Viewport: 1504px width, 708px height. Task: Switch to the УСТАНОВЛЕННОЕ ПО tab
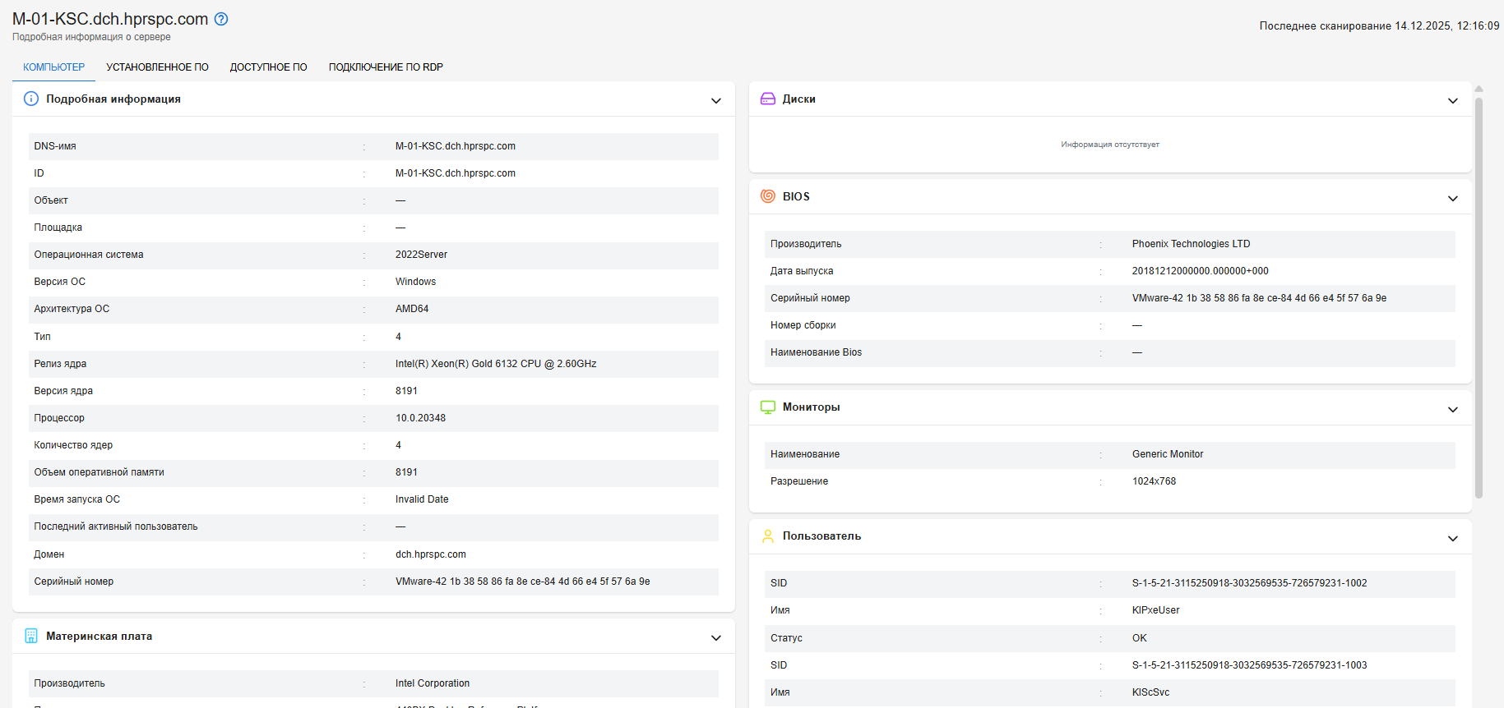click(157, 67)
